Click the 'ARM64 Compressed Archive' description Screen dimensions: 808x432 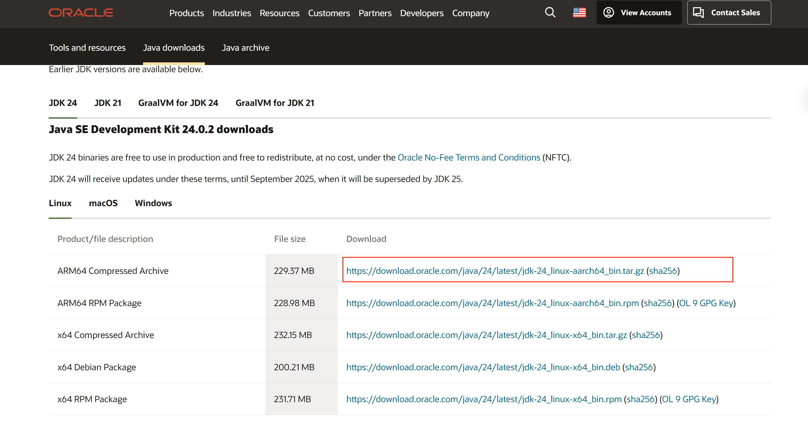point(113,271)
